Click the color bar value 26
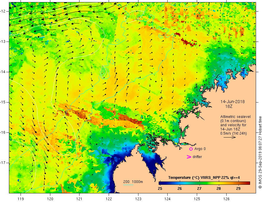This screenshot has height=202, width=262. [x=180, y=189]
